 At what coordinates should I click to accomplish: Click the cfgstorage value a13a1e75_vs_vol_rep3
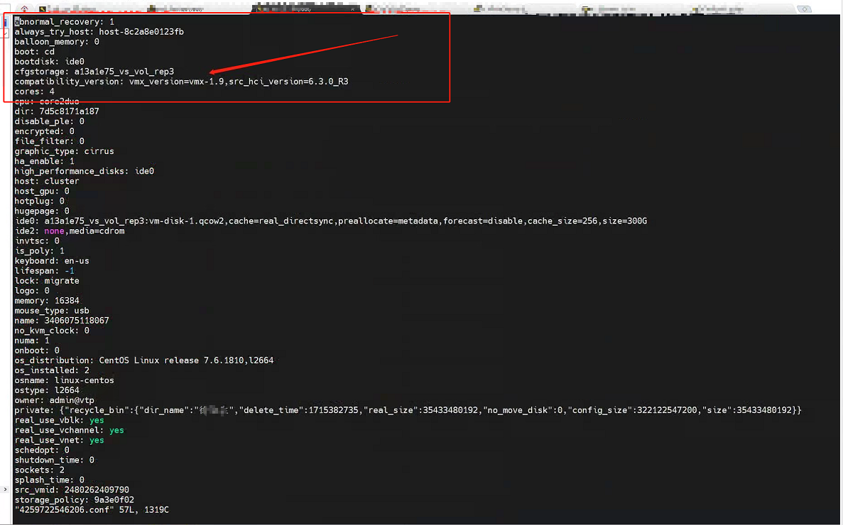(x=124, y=72)
